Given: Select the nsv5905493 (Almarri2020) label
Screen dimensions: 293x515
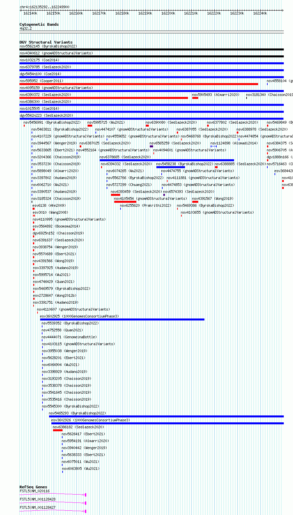Looking at the screenshot, I should click(x=216, y=95).
